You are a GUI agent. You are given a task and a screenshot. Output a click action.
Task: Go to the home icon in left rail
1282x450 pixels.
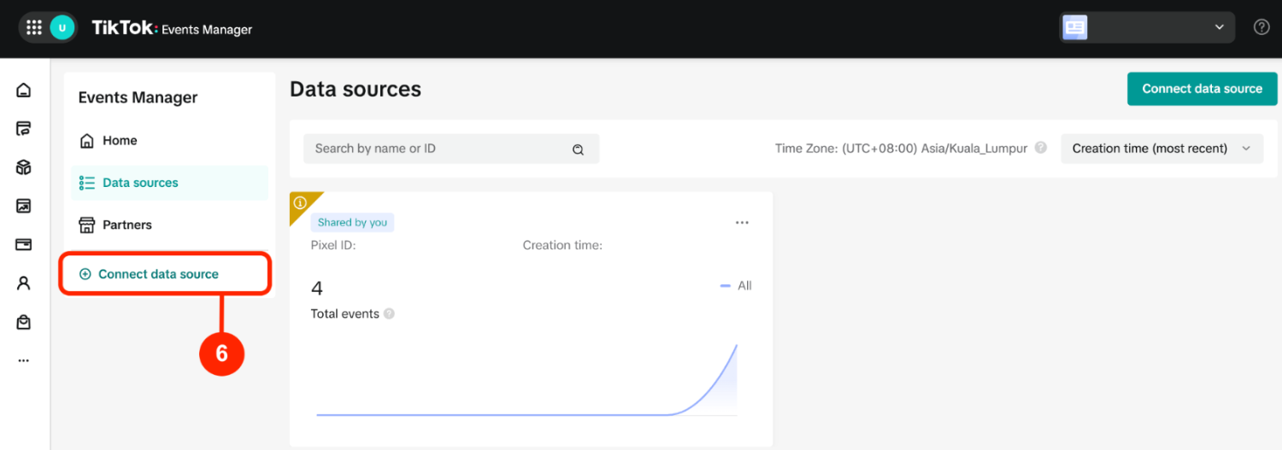[x=24, y=91]
